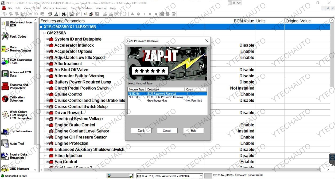This screenshot has height=179, width=335.
Task: Click the Pause toolbar icon
Action: point(150,14)
